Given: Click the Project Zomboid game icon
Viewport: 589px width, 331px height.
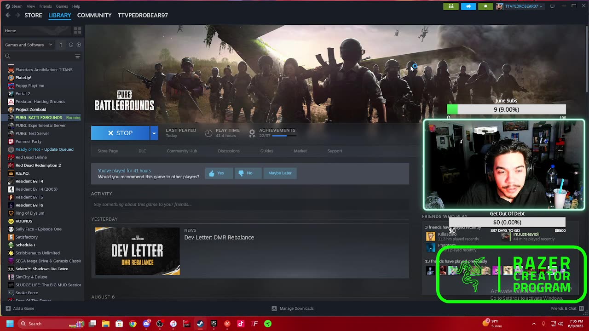Looking at the screenshot, I should 11,109.
